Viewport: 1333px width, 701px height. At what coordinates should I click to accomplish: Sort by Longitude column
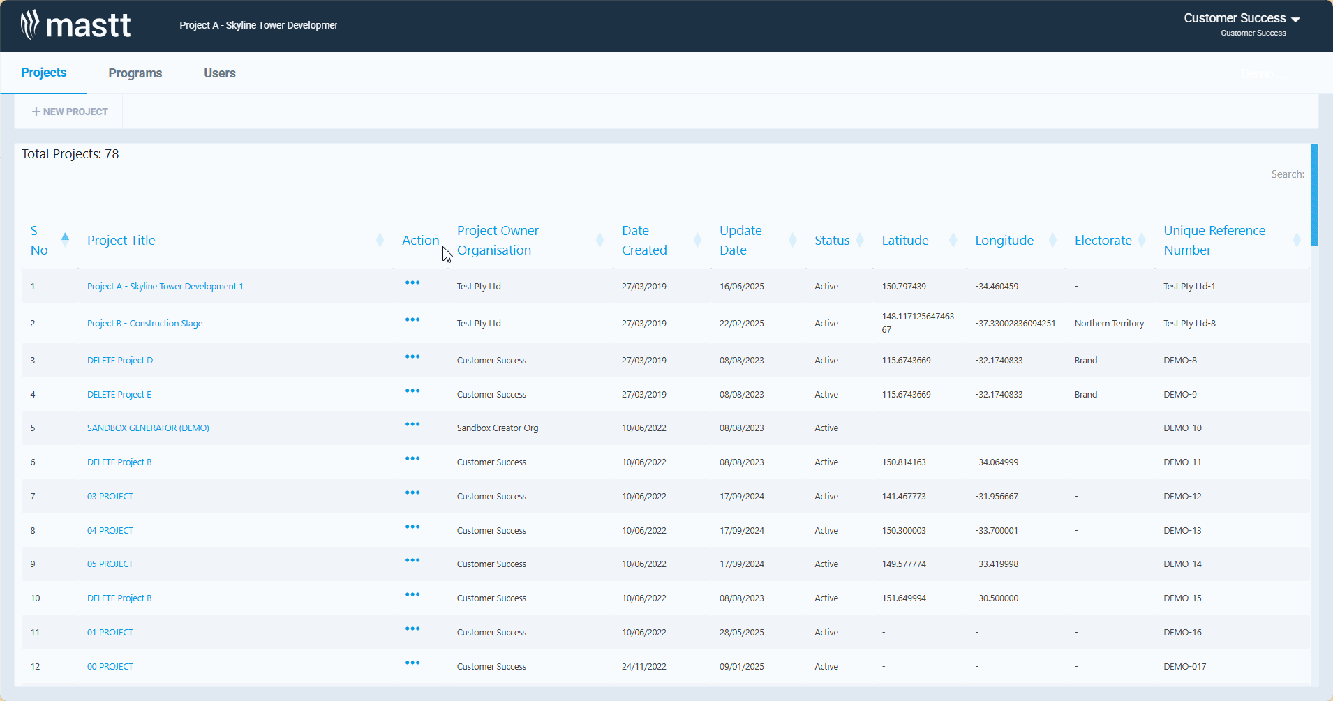pos(1052,240)
